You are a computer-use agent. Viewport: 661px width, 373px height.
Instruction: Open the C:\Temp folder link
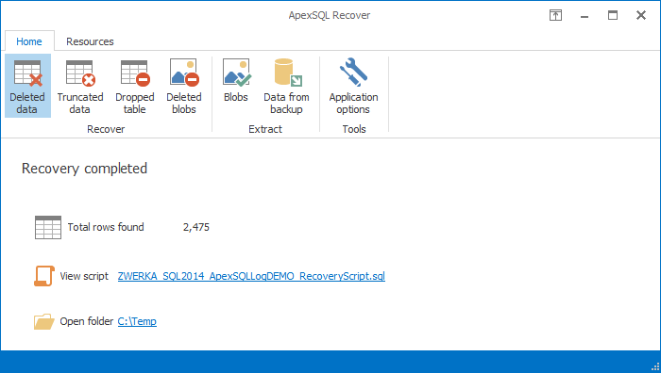coord(137,321)
